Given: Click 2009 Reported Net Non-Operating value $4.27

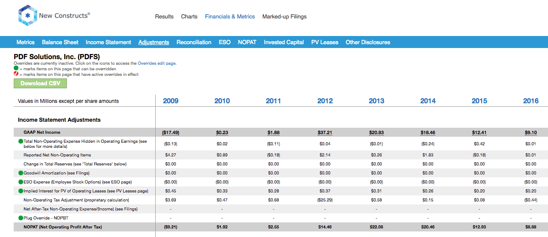Looking at the screenshot, I should 171,155.
